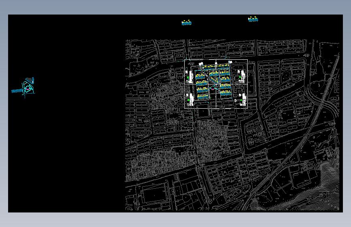Screen dimensions: 351x227
Task: Click the magenta circle at site plan center
Action: 213,88
